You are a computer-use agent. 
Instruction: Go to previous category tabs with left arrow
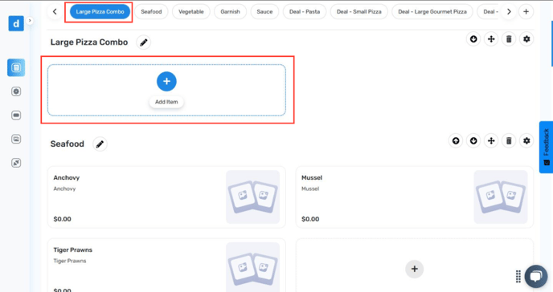pos(55,11)
